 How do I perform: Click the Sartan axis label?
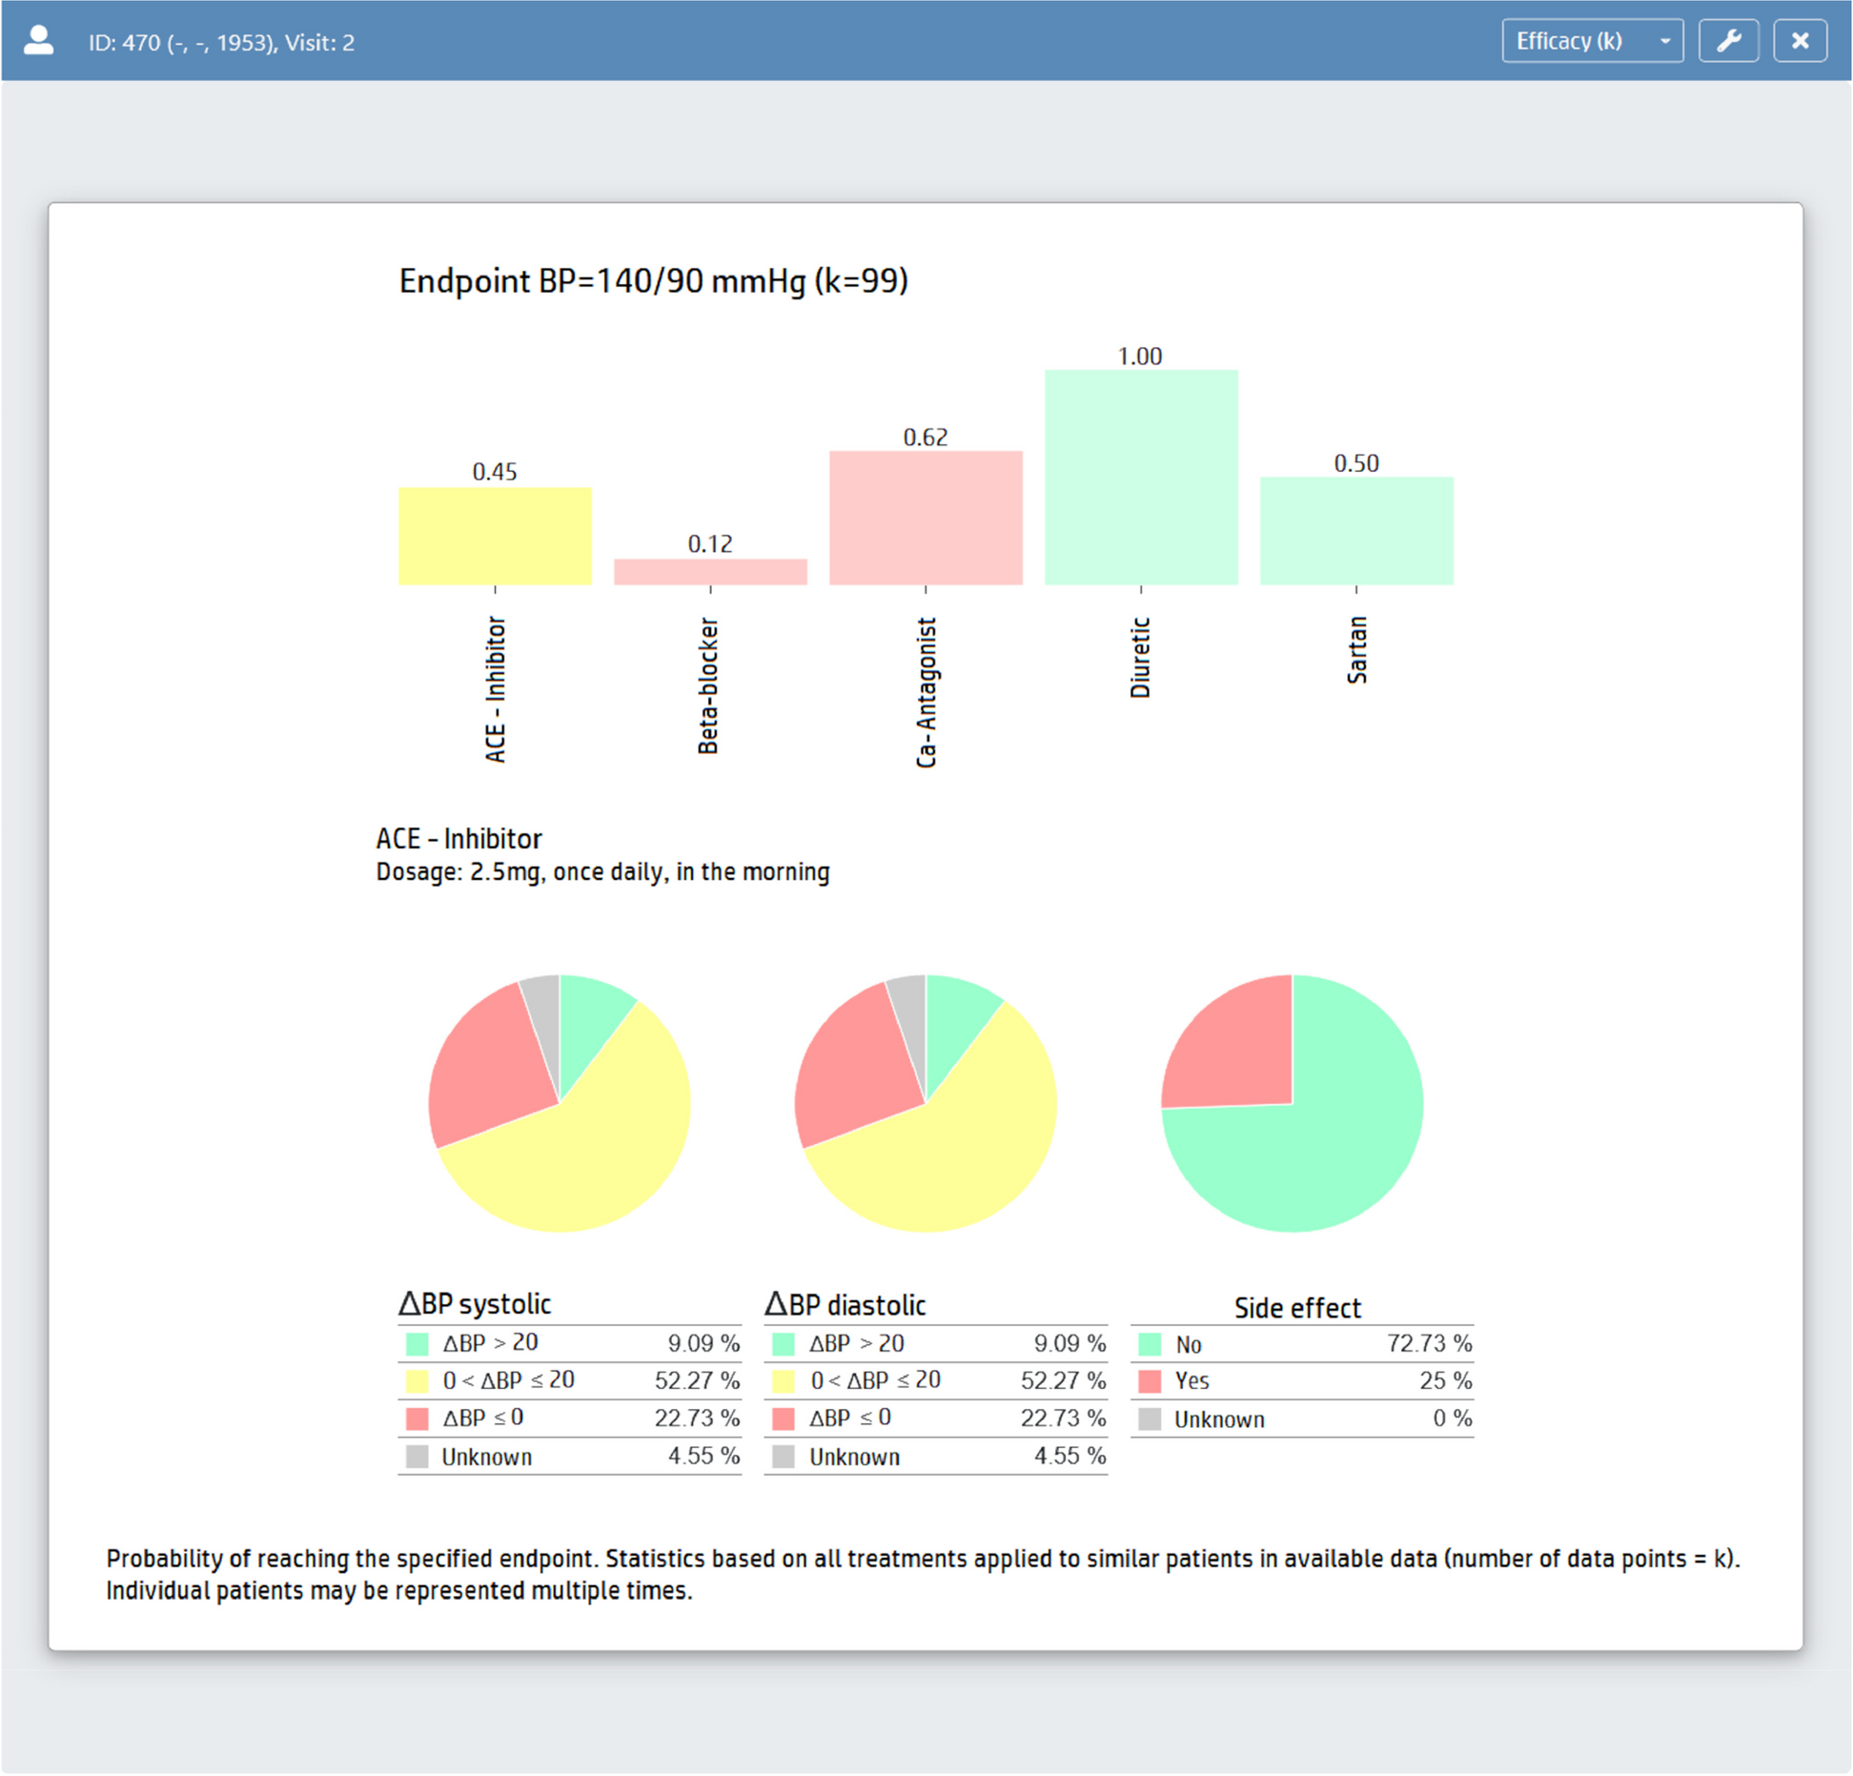click(1356, 650)
